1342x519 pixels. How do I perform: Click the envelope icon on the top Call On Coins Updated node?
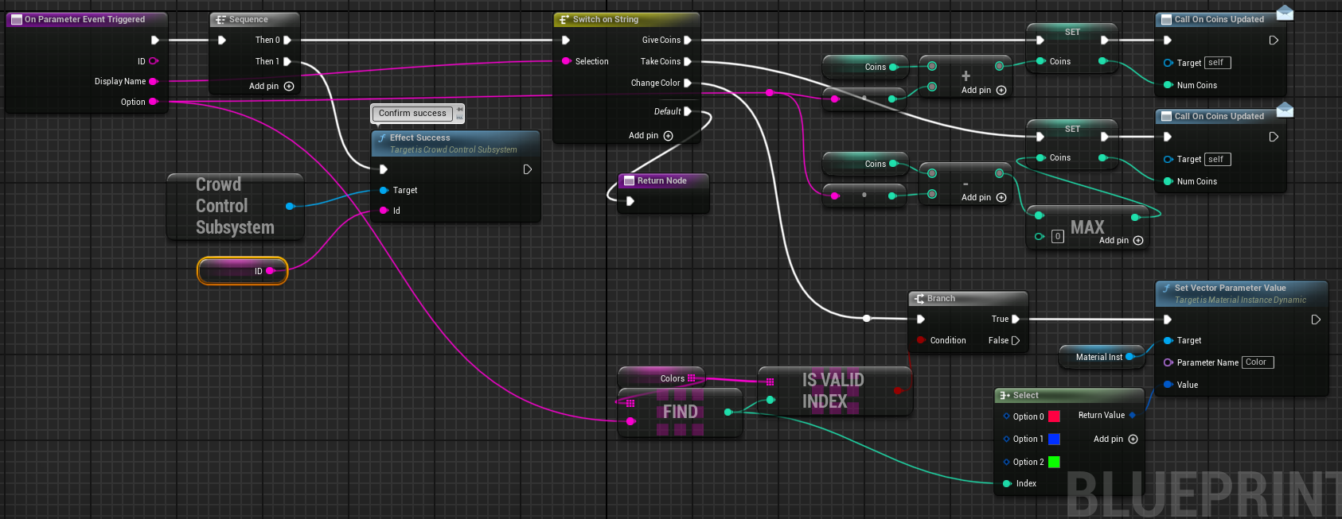1284,13
